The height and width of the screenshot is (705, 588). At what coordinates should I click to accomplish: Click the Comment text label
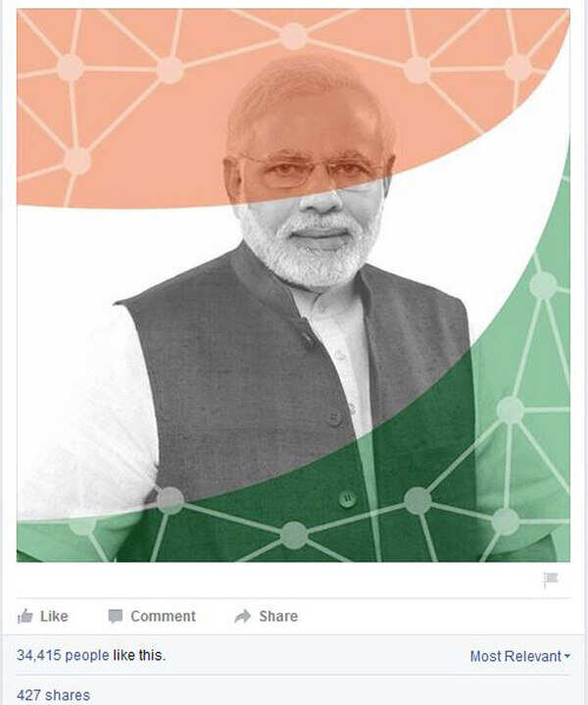point(164,616)
